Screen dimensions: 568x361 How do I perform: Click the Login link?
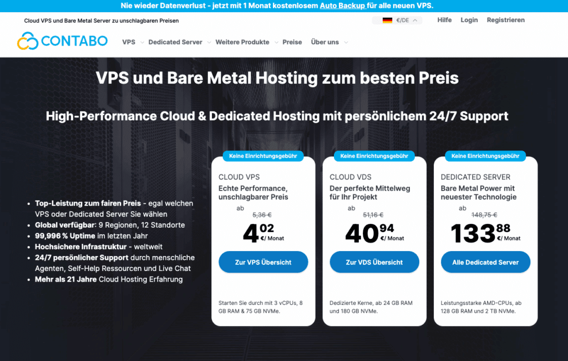(x=469, y=20)
